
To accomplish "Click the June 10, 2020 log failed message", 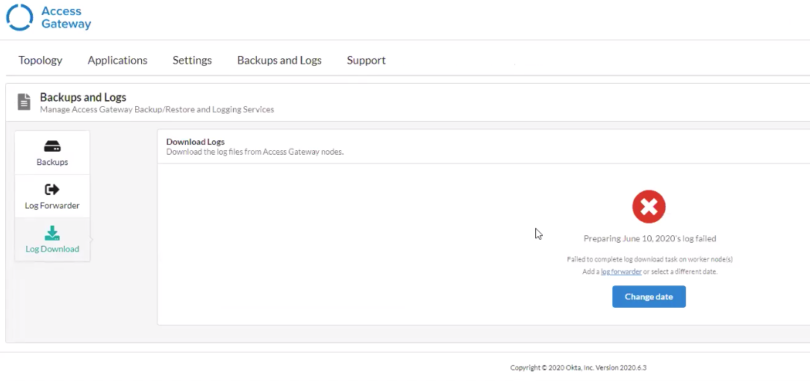I will tap(649, 239).
